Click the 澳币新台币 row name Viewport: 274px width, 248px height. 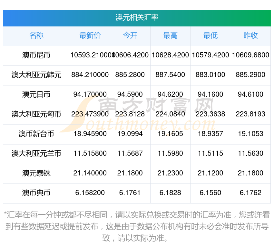point(36,134)
